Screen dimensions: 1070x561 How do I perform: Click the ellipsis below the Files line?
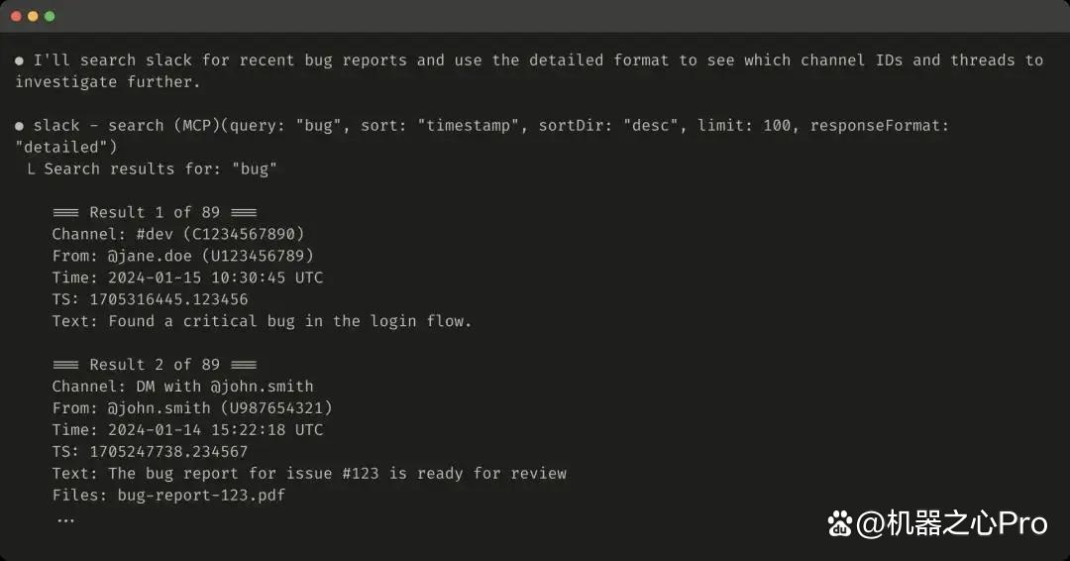click(65, 520)
